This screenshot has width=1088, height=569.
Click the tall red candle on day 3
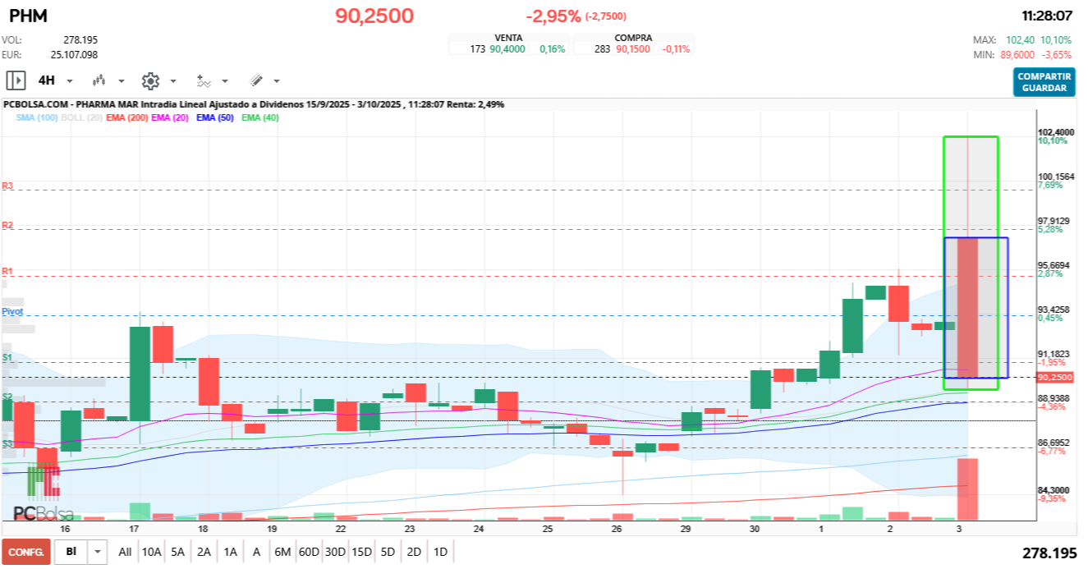coord(967,307)
